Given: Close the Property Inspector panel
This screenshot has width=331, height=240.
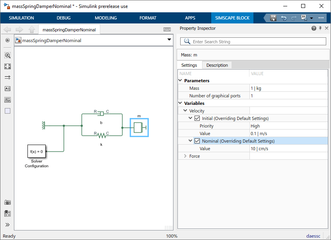Looking at the screenshot, I should click(327, 28).
